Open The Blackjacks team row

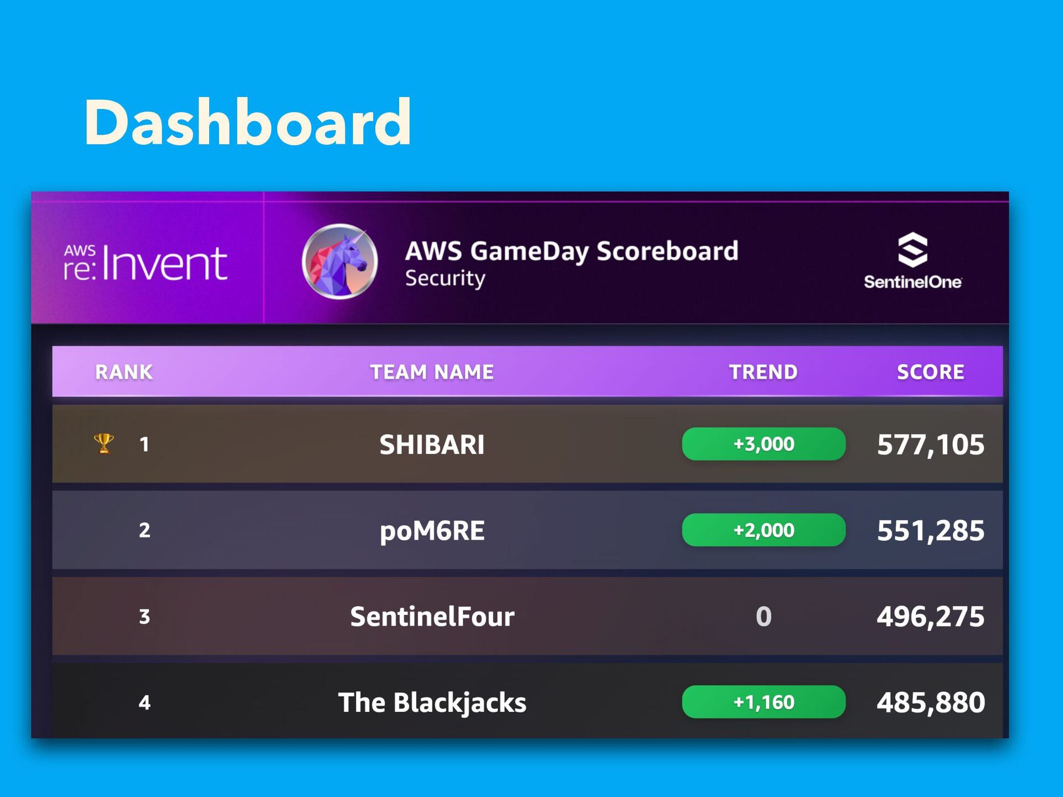point(432,702)
